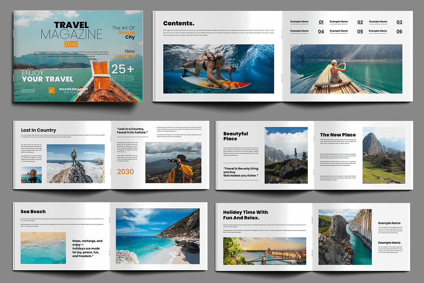Click the basalt canyon river photo
The width and height of the screenshot is (424, 283).
click(x=345, y=237)
